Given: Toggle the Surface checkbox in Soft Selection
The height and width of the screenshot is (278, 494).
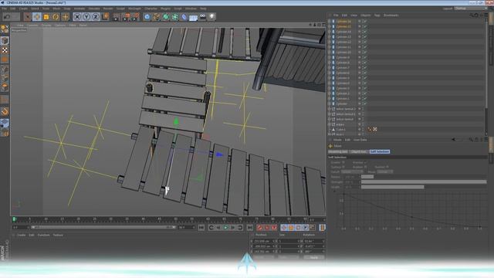Looking at the screenshot, I should (343, 167).
